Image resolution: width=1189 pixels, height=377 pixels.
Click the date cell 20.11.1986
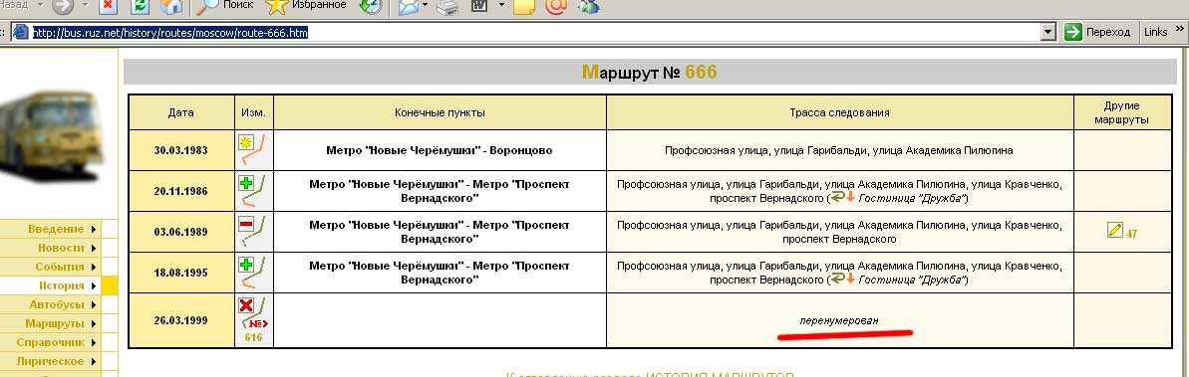180,191
